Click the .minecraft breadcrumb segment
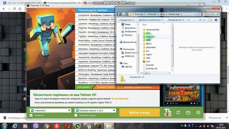Image resolution: width=229 pixels, height=129 pixels. tap(152, 14)
